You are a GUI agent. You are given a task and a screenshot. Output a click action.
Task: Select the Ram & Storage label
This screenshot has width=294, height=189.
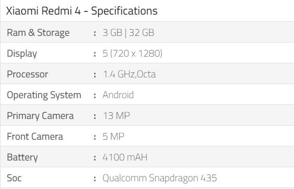pos(39,33)
